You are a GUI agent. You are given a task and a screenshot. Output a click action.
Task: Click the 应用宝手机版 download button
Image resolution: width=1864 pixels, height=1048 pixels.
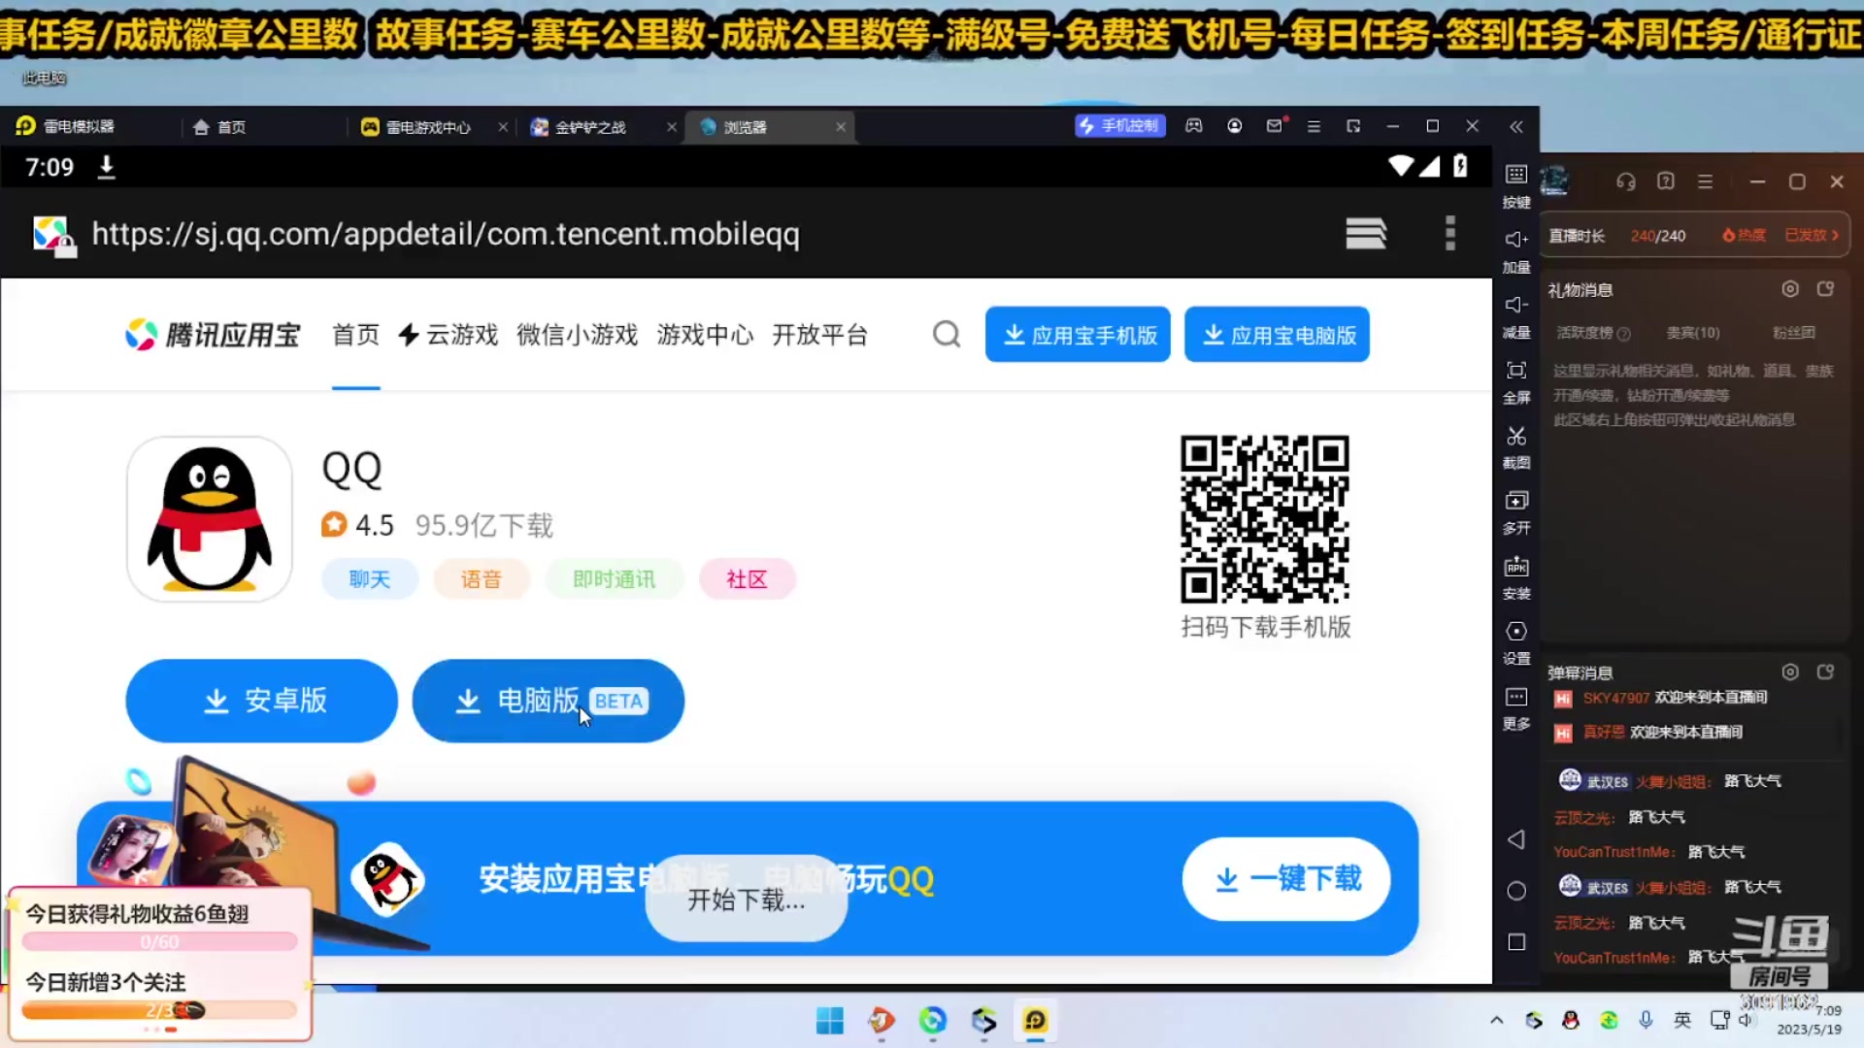(x=1078, y=335)
